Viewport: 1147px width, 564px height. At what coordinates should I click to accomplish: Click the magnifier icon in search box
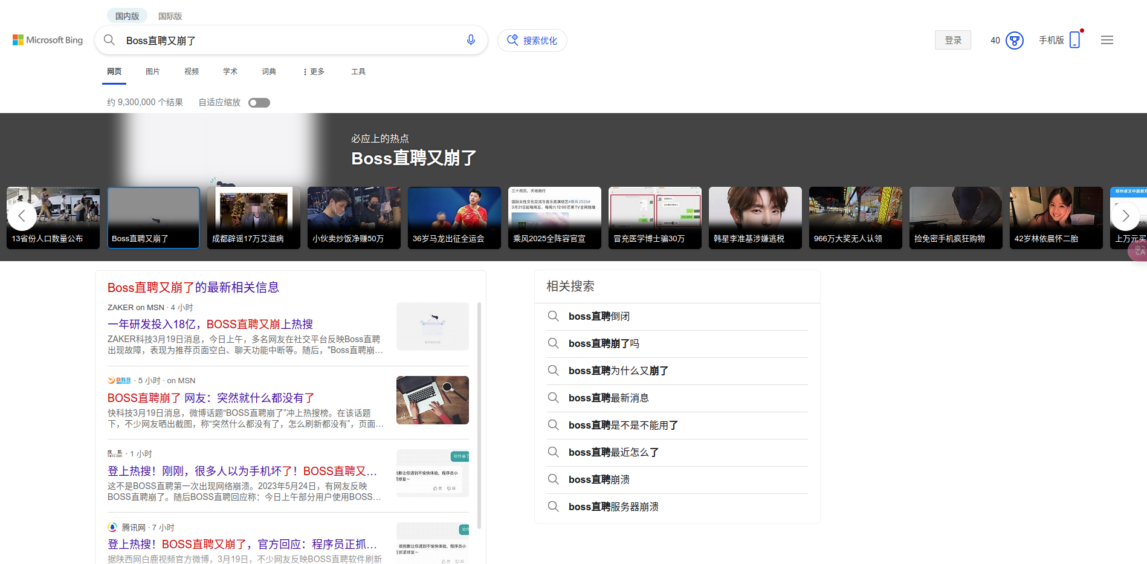109,41
